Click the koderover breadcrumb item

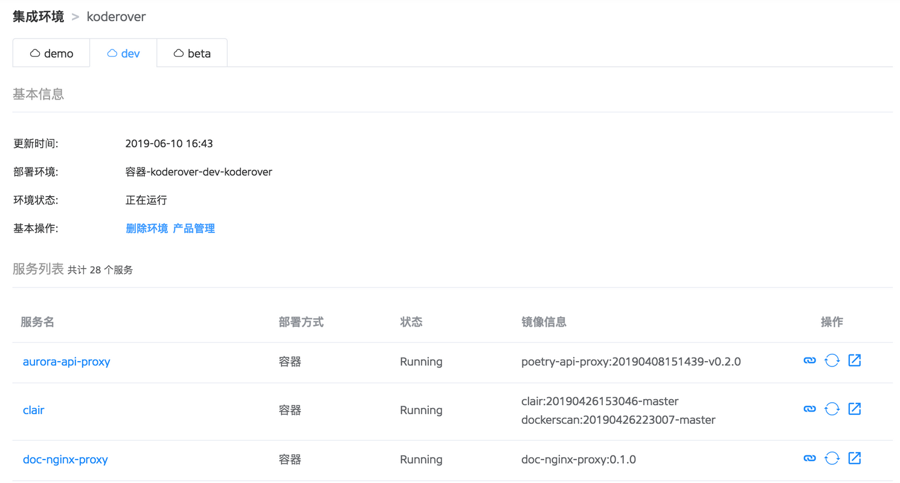pyautogui.click(x=116, y=16)
